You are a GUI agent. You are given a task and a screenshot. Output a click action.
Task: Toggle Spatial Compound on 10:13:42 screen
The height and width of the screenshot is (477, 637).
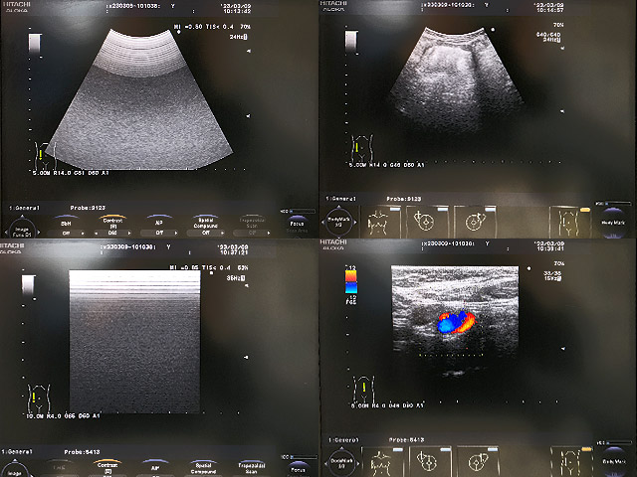[x=206, y=222]
